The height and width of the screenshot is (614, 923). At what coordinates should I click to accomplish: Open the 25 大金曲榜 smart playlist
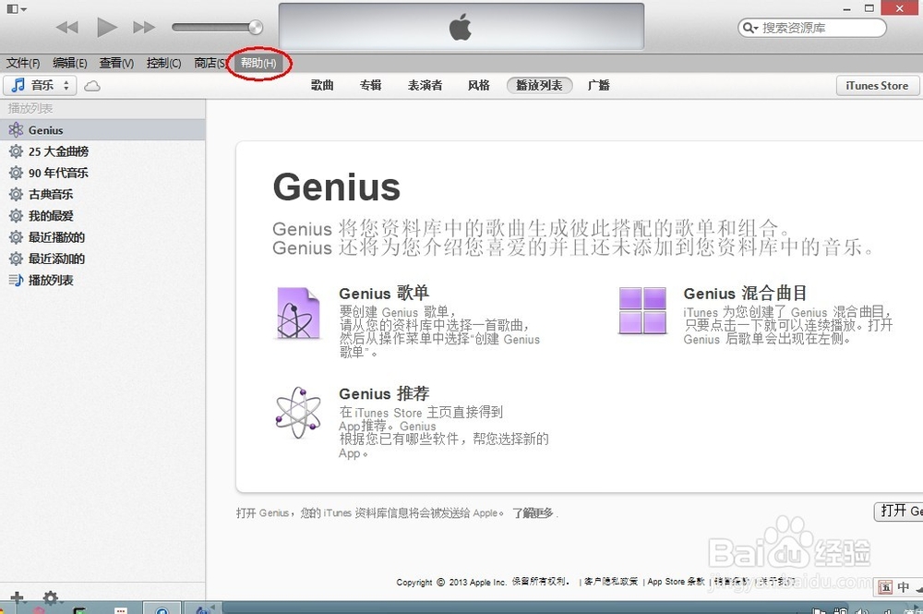pos(102,151)
